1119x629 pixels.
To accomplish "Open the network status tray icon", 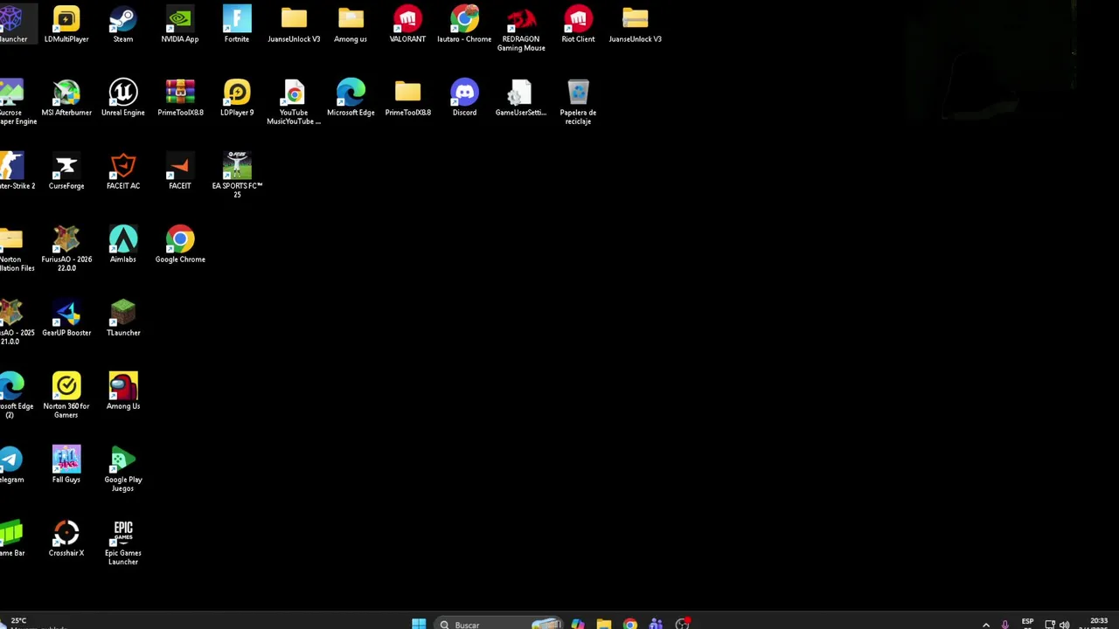I will [1050, 624].
